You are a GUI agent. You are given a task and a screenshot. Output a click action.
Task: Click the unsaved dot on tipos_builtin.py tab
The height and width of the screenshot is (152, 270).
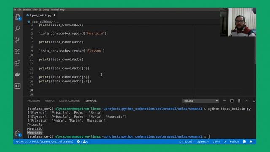pos(54,15)
